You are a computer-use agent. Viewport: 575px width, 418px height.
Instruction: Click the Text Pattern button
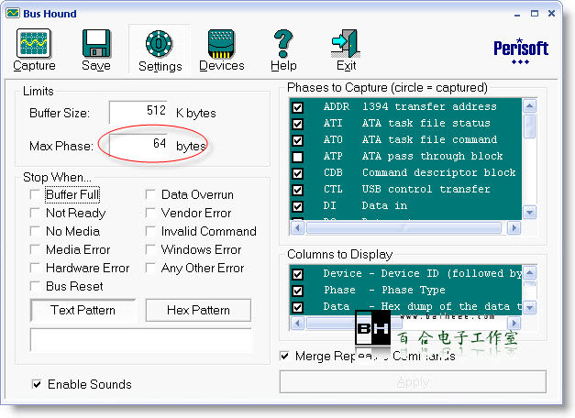click(x=83, y=310)
